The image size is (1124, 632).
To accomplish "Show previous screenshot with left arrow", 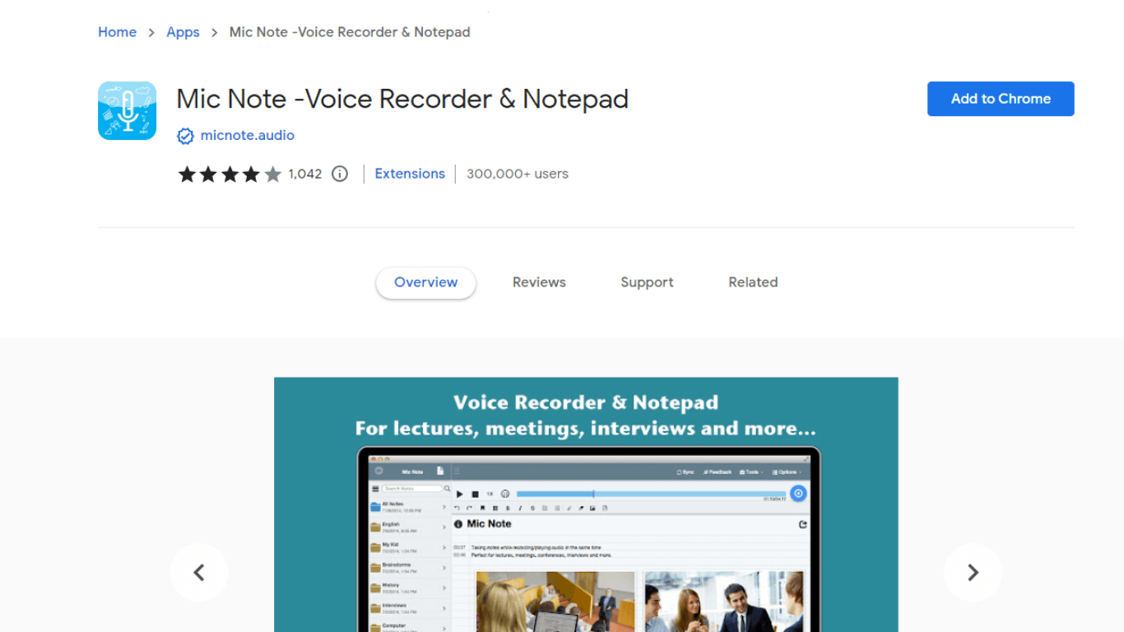I will coord(199,573).
